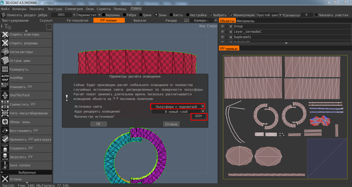The height and width of the screenshot is (187, 352).
Task: Click the Shuffle/Pack icon
Action: tap(5, 95)
